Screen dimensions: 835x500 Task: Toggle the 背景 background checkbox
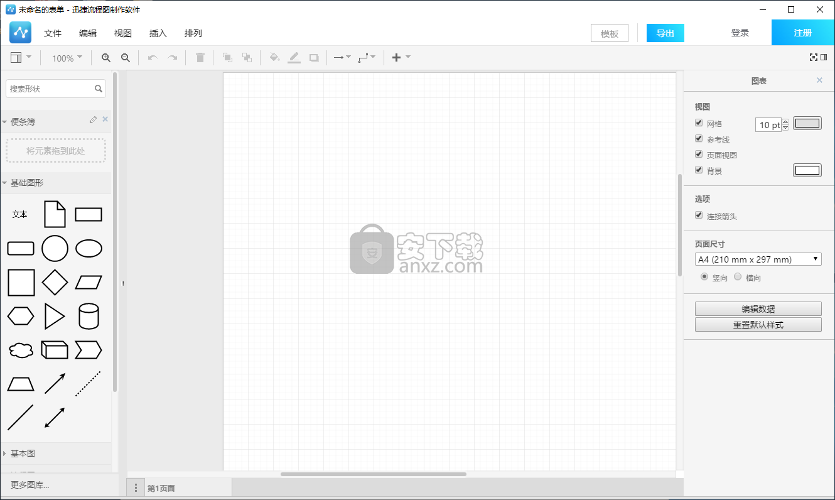click(699, 170)
